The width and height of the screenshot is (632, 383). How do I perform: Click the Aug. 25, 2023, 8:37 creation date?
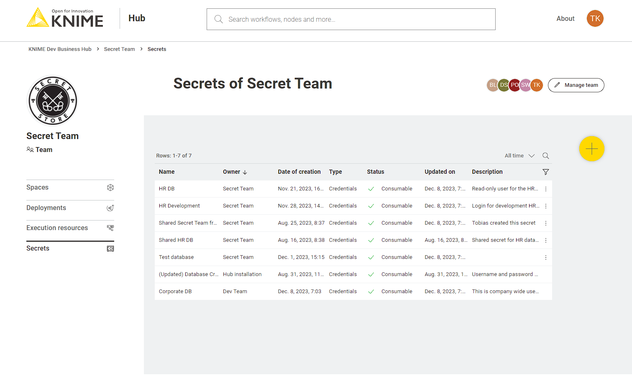click(x=302, y=223)
